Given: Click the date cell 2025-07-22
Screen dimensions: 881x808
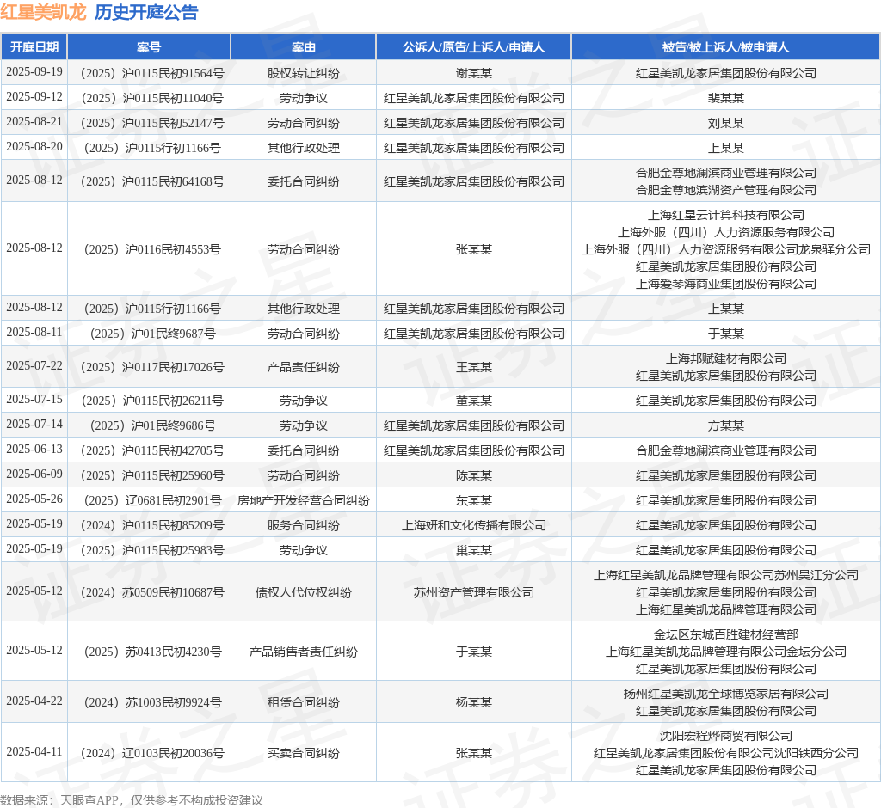Looking at the screenshot, I should tap(34, 365).
